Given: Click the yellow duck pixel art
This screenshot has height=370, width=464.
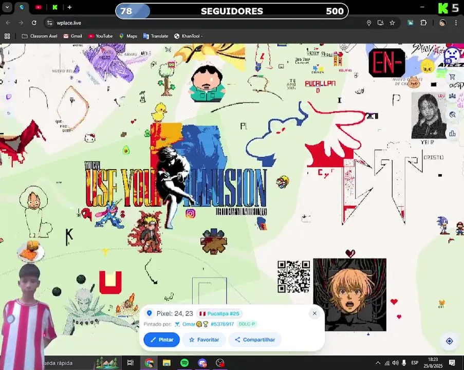Looking at the screenshot, I should coord(159,112).
